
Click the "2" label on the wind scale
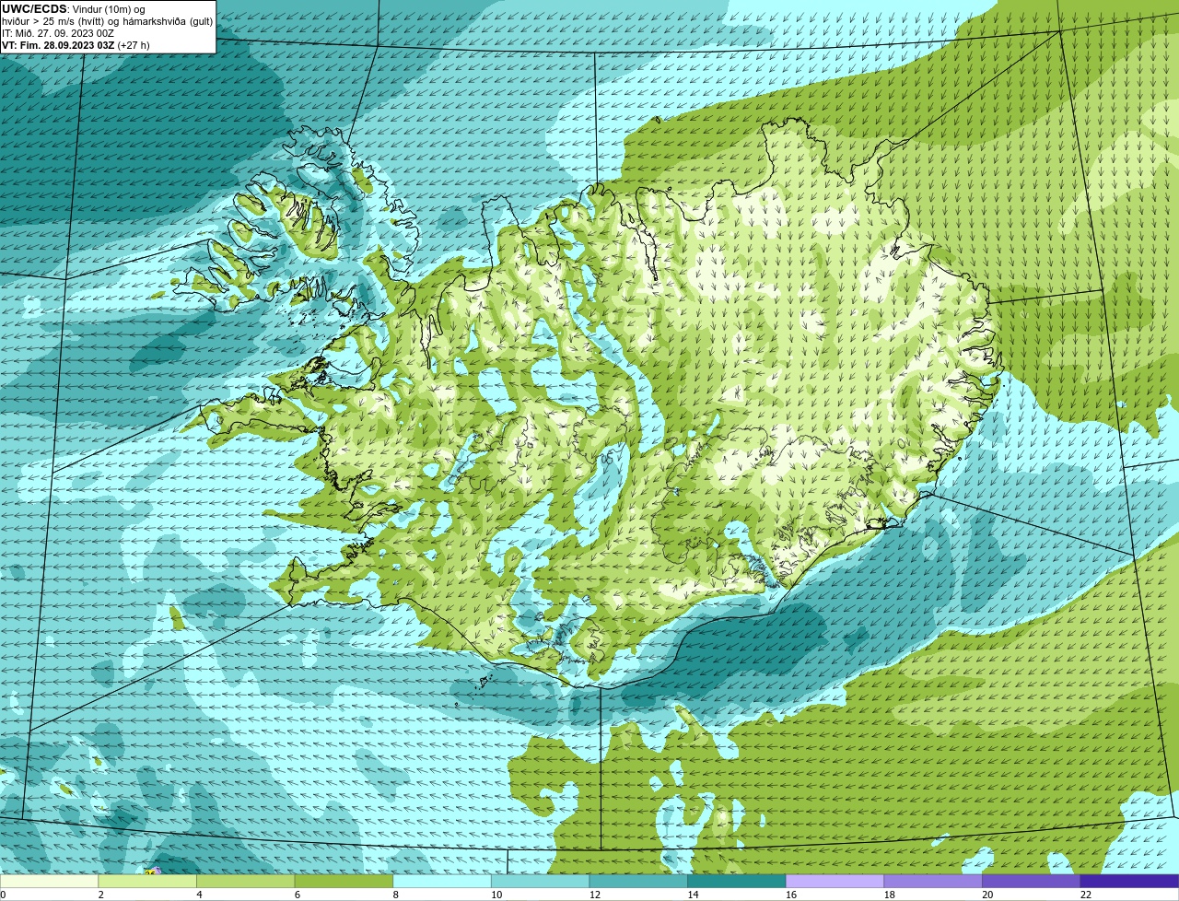coord(100,894)
